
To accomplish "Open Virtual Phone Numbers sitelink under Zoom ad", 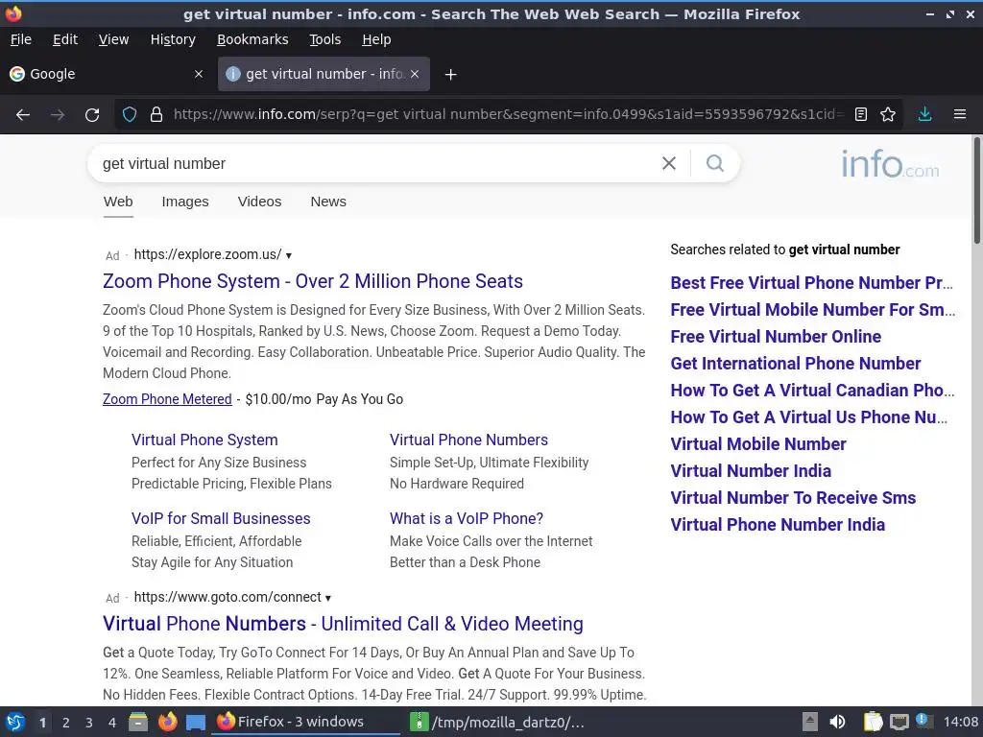I will pos(468,440).
